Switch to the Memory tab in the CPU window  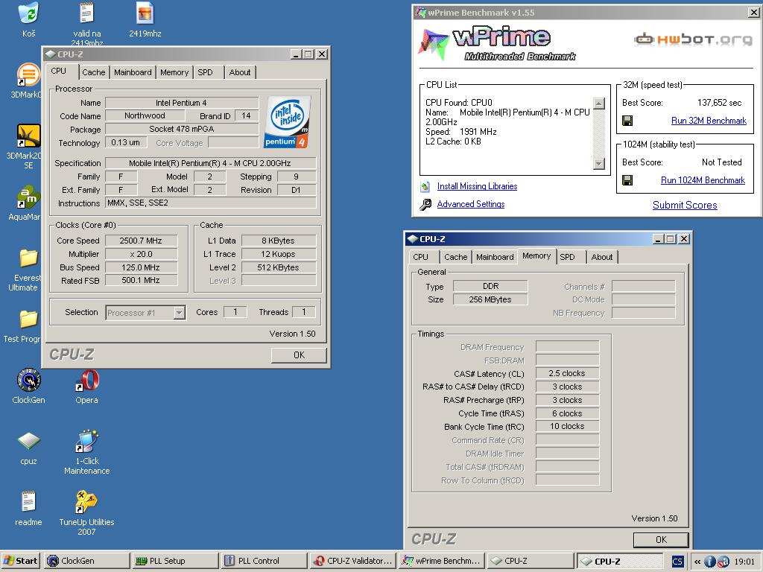174,72
